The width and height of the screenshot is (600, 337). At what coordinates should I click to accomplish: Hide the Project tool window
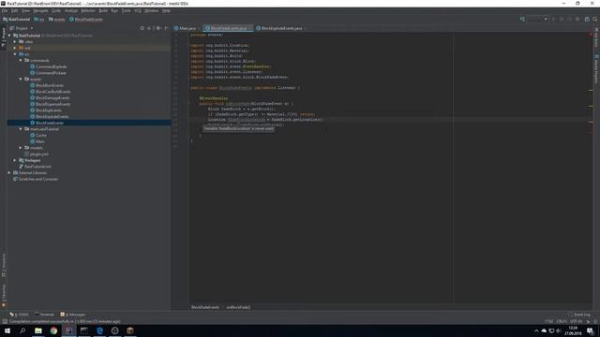(x=166, y=28)
